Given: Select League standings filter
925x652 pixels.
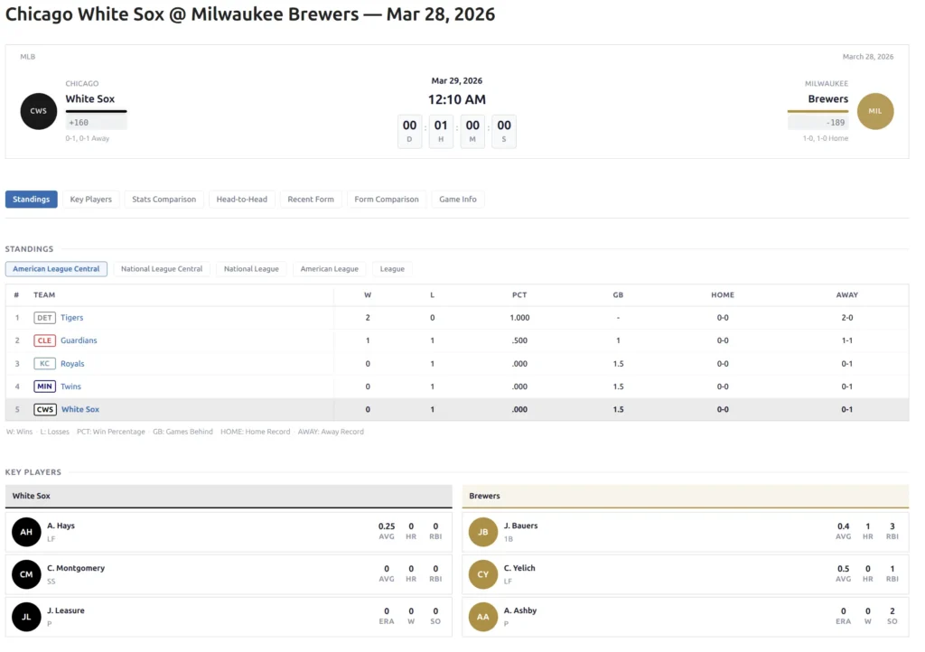Looking at the screenshot, I should pos(392,269).
